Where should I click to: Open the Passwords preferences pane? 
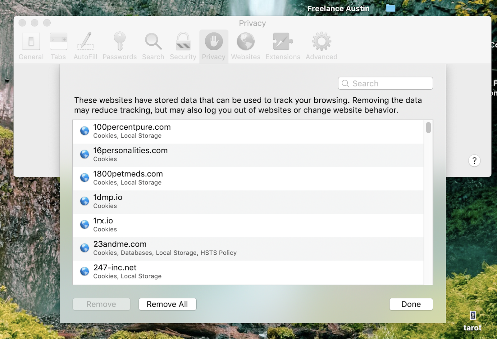pyautogui.click(x=120, y=46)
